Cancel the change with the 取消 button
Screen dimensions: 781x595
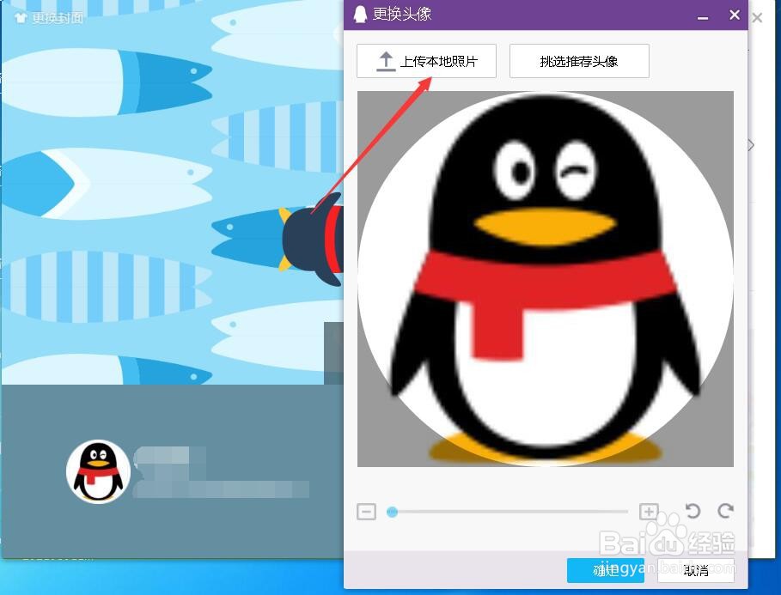click(696, 570)
